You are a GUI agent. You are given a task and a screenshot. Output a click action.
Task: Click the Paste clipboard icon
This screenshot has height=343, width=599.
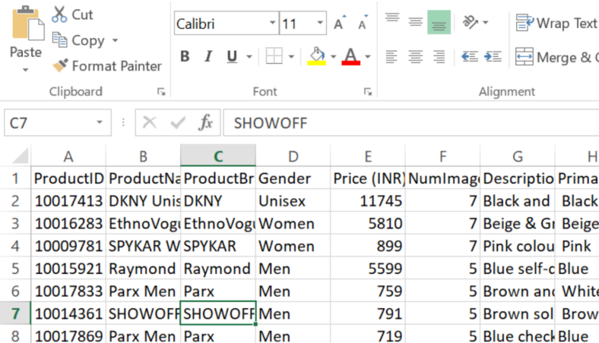click(27, 24)
